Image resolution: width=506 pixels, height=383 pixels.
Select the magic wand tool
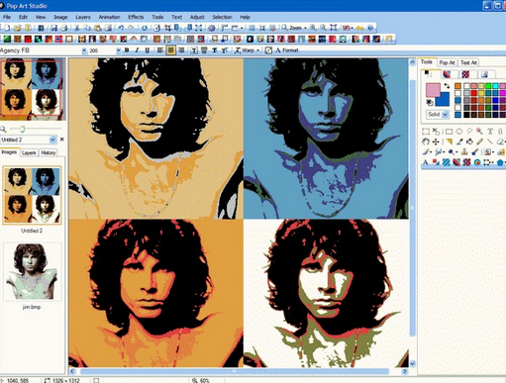coord(479,132)
